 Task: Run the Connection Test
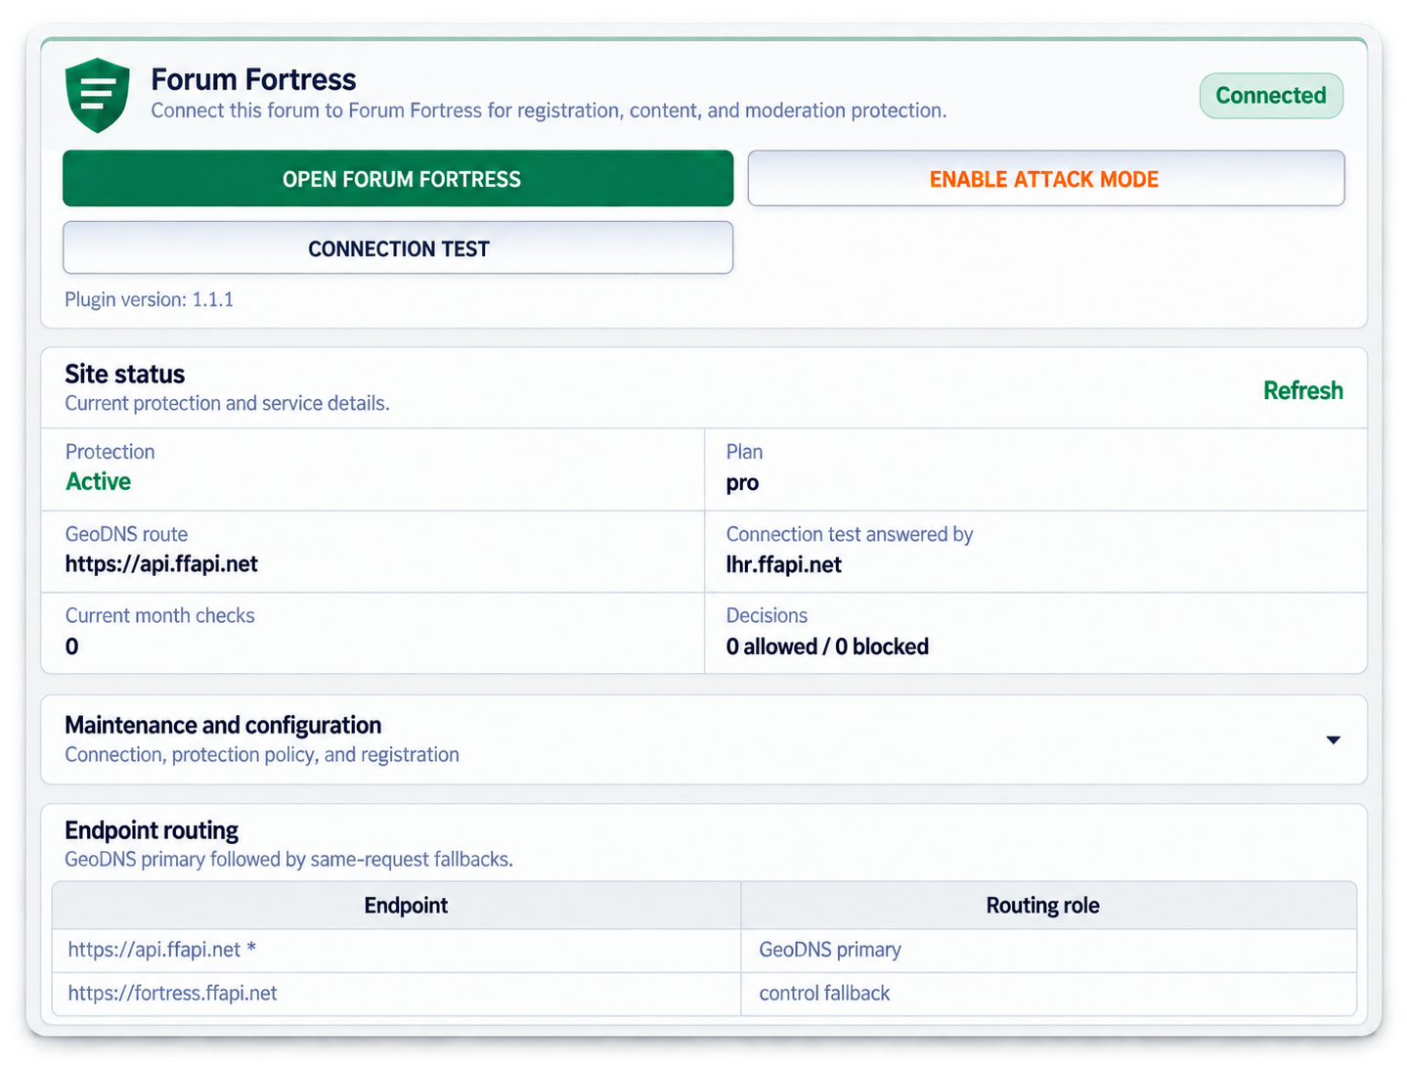[x=398, y=248]
